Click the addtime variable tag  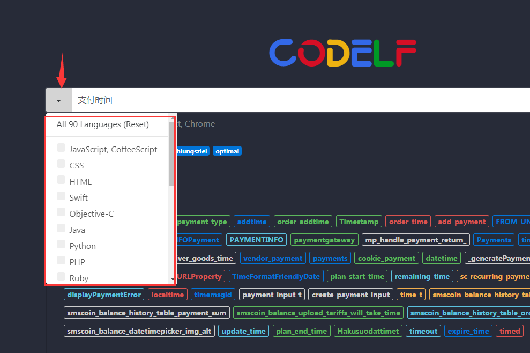(x=252, y=222)
